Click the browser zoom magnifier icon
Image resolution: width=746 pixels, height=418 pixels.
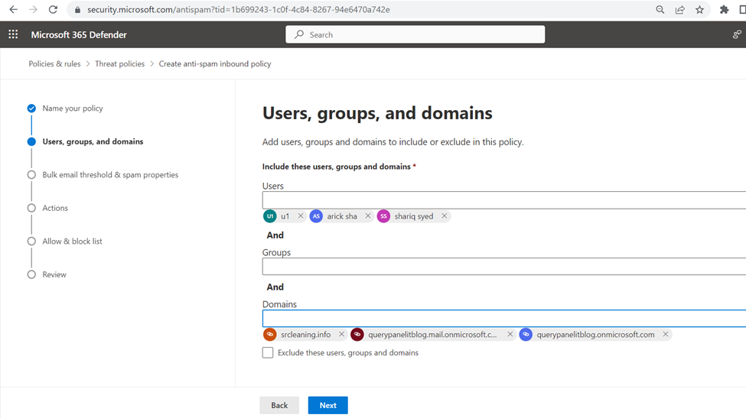660,9
